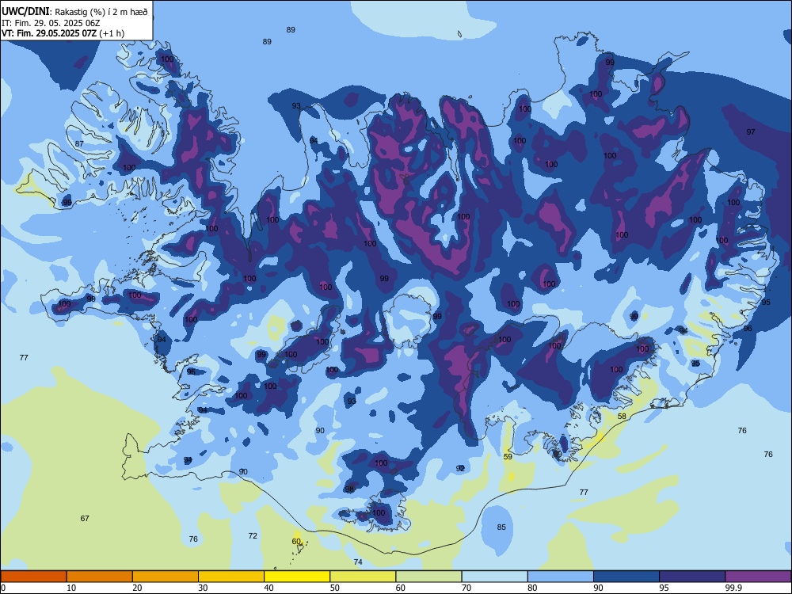
Task: Click the map value '72'
Action: (x=253, y=535)
